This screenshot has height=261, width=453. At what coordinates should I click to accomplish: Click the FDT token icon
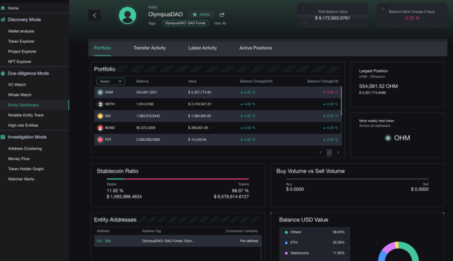click(x=100, y=140)
